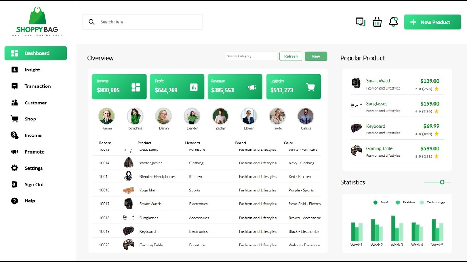467x262 pixels.
Task: Click the Week 3 chart bars
Action: (x=397, y=228)
